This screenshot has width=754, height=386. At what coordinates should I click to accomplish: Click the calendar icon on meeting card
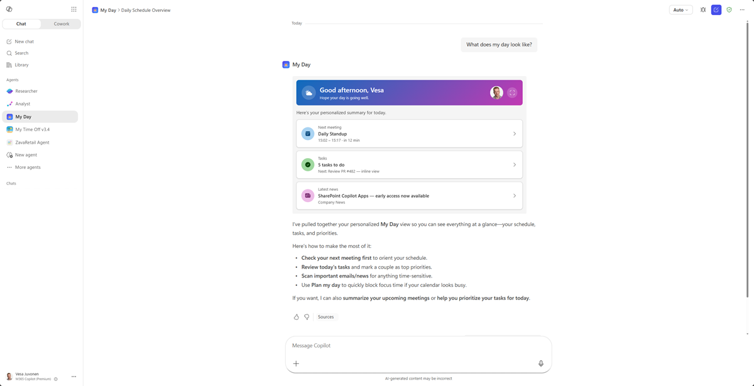[x=308, y=134]
